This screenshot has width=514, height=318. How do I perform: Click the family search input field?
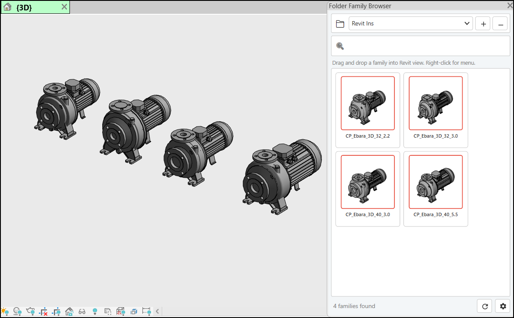coord(421,46)
